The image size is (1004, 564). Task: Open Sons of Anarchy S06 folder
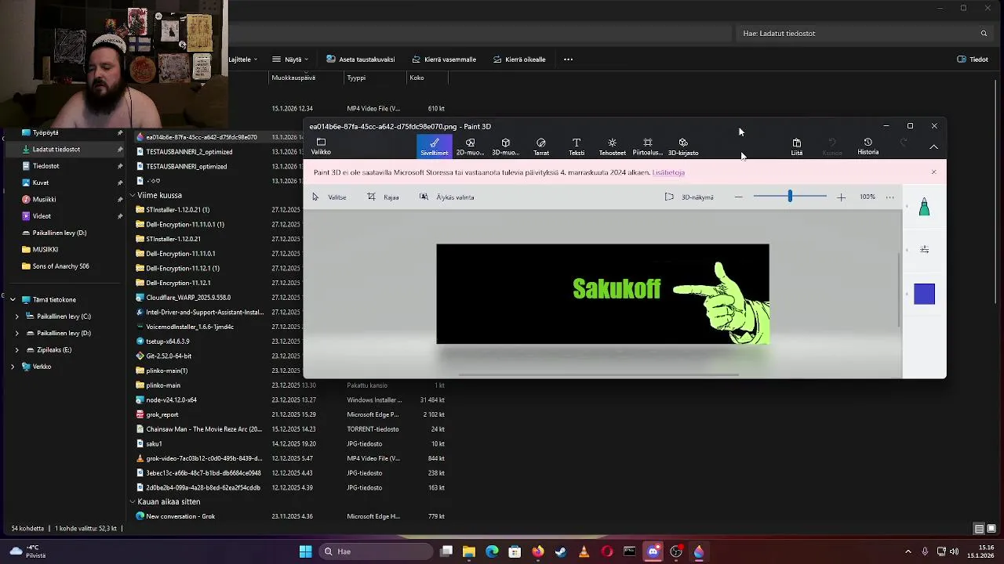point(60,266)
